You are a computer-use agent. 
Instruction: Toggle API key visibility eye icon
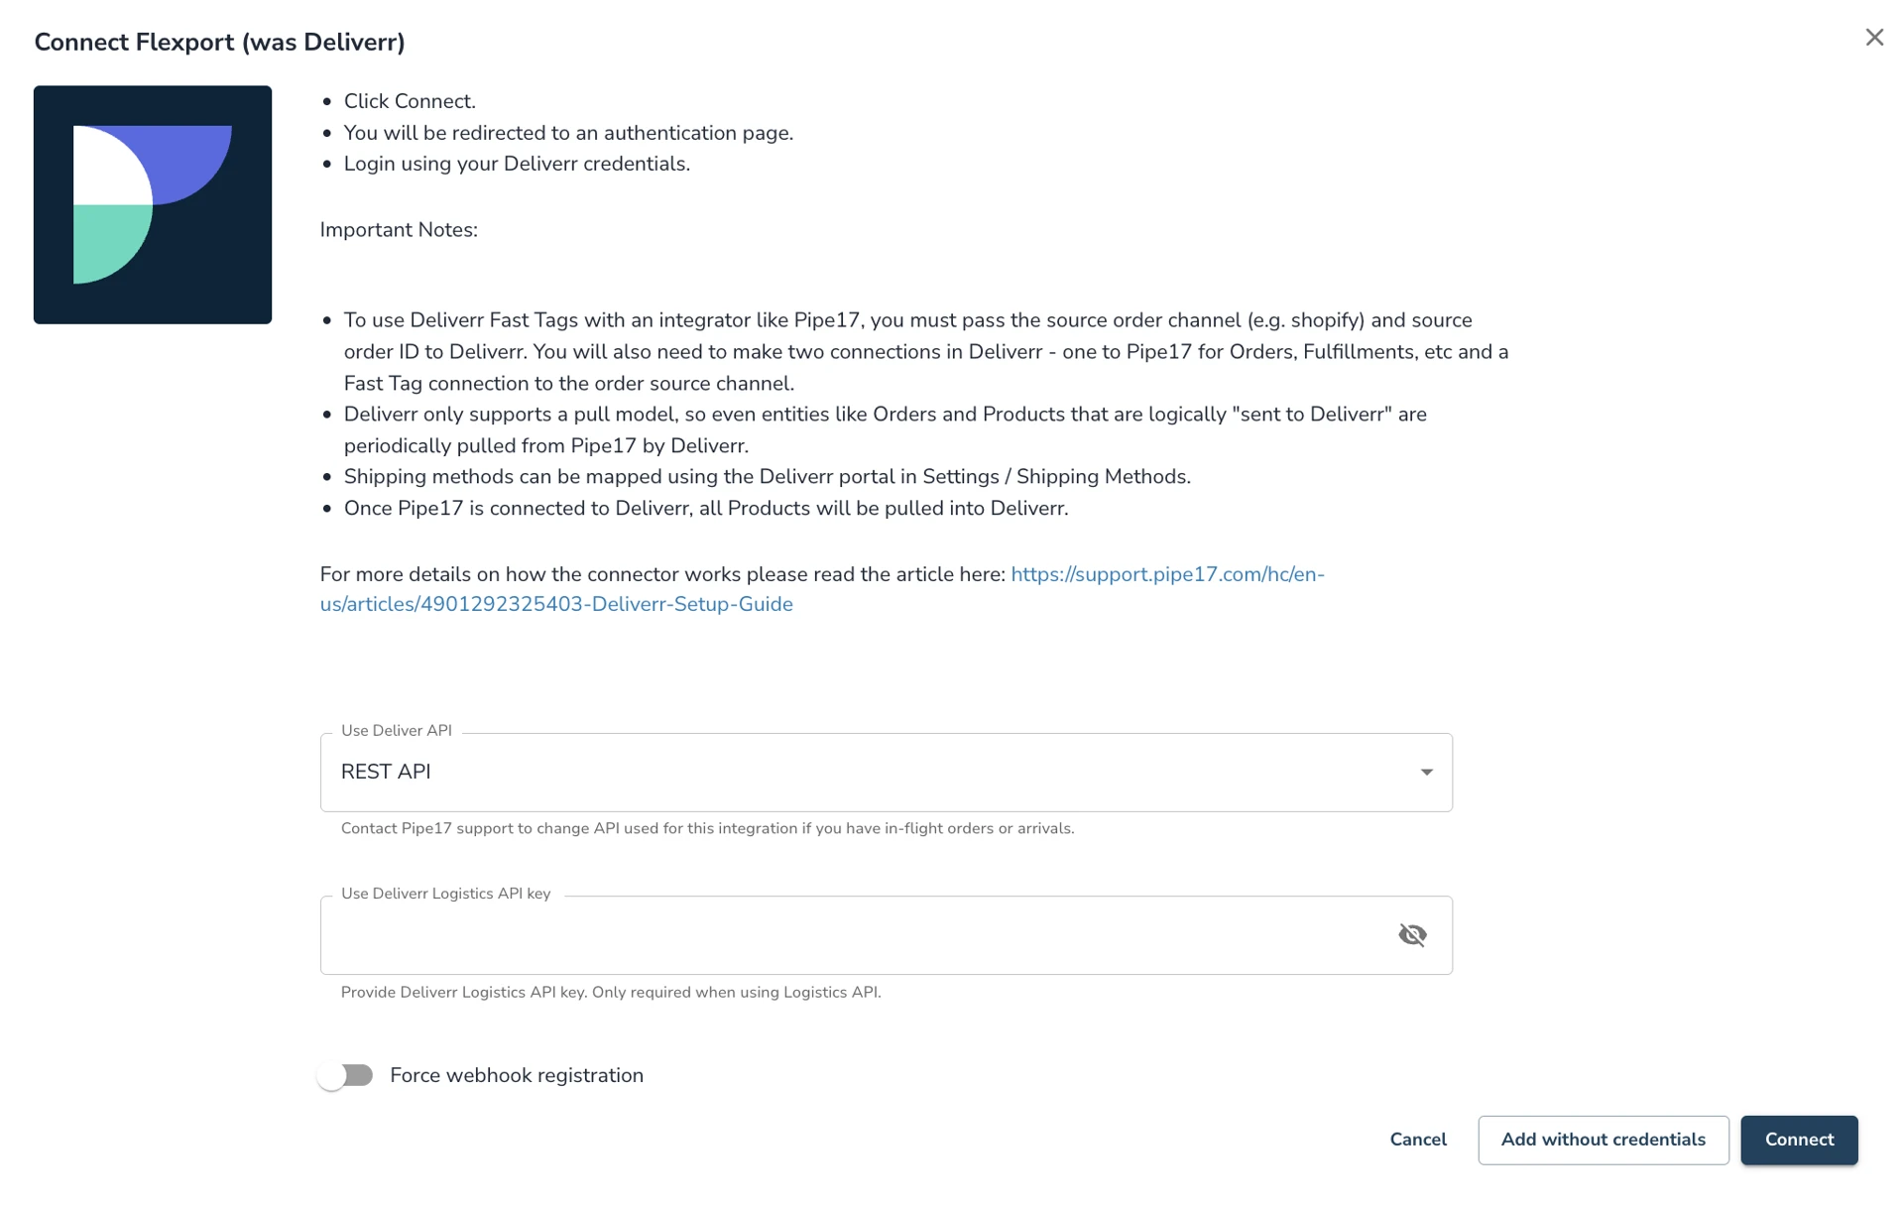click(x=1412, y=934)
